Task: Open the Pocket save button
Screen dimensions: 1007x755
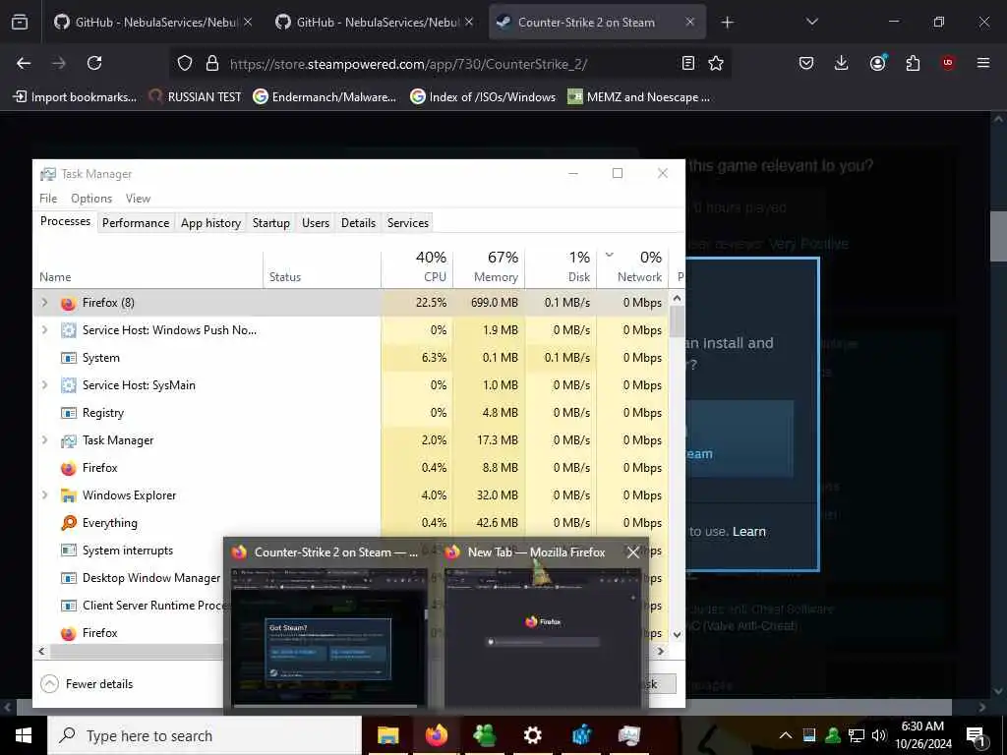Action: tap(806, 63)
